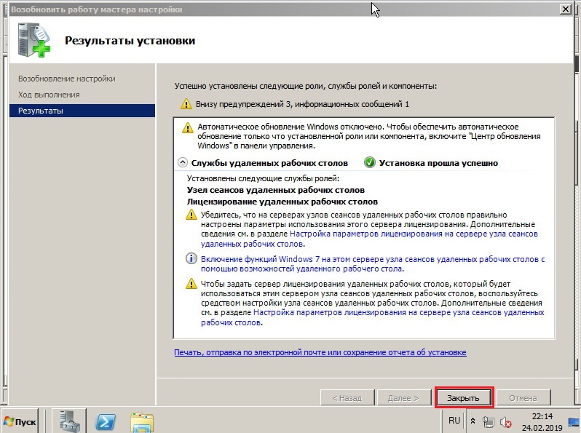Screen dimensions: 581x433
Task: Open the print, email or save report link
Action: point(320,352)
